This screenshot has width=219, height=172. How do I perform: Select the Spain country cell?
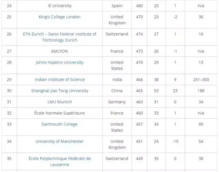(x=117, y=6)
